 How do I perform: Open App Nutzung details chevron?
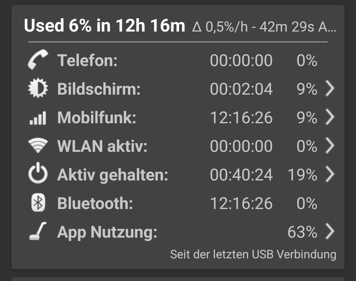(x=330, y=232)
